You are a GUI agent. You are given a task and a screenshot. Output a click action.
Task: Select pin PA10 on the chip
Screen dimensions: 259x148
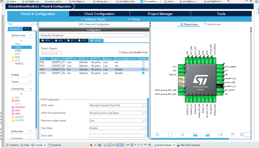(x=220, y=78)
